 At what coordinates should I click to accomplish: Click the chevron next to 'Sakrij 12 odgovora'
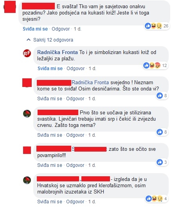point(29,40)
